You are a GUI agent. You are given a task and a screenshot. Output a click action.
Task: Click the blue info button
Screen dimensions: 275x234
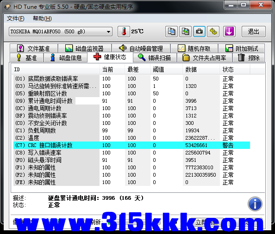[255, 204]
